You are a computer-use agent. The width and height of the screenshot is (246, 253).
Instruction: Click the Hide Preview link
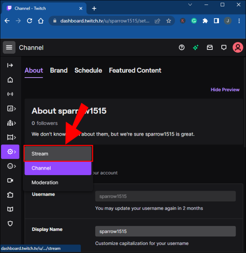point(225,90)
